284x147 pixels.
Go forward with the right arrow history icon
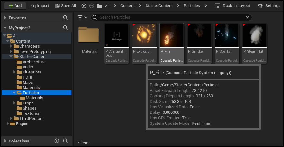pos(92,6)
